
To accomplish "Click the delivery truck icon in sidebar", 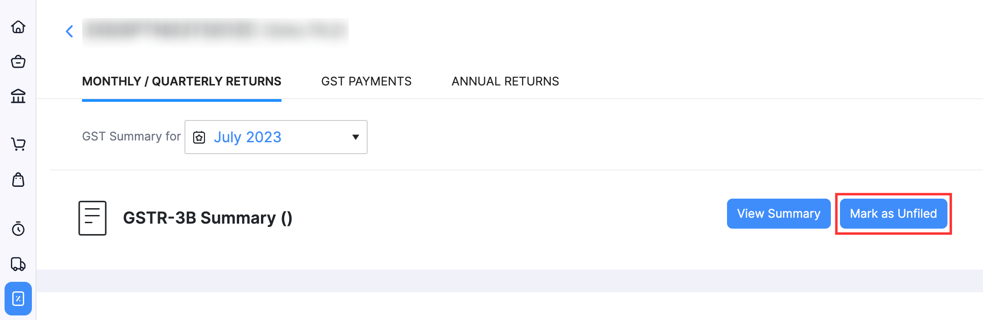I will click(x=18, y=264).
